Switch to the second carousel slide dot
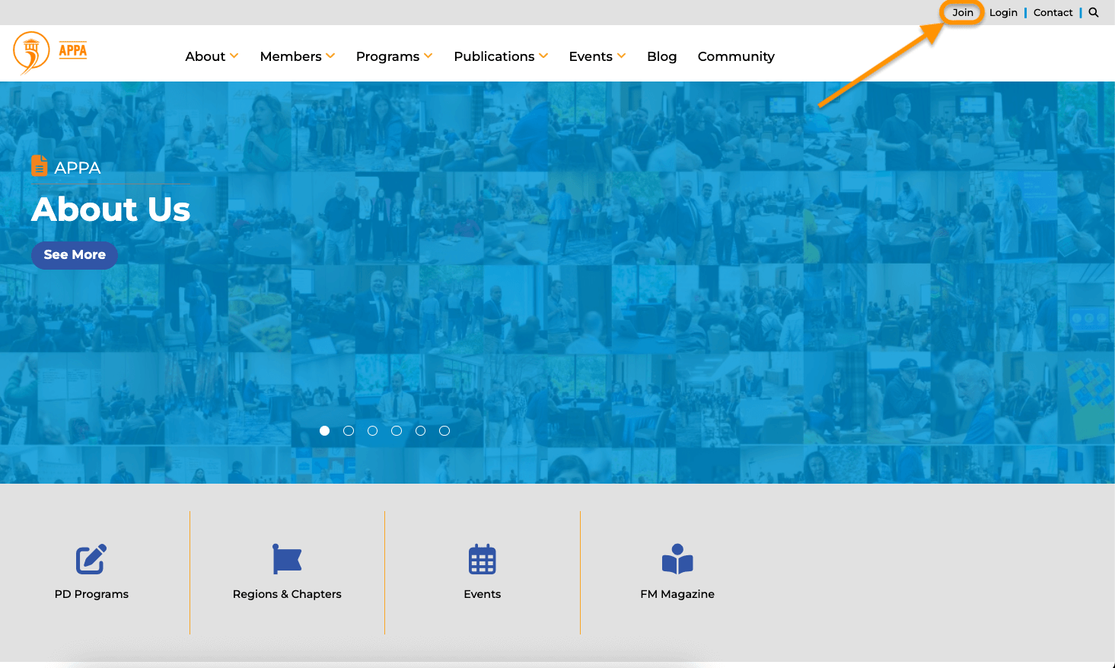The height and width of the screenshot is (668, 1115). (x=349, y=431)
